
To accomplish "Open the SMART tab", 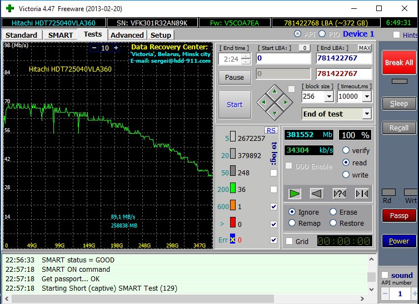I will click(x=61, y=35).
